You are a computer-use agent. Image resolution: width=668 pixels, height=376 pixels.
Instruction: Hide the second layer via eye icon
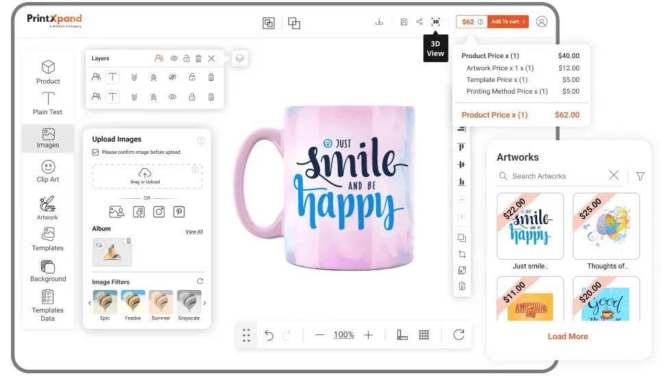click(x=172, y=97)
